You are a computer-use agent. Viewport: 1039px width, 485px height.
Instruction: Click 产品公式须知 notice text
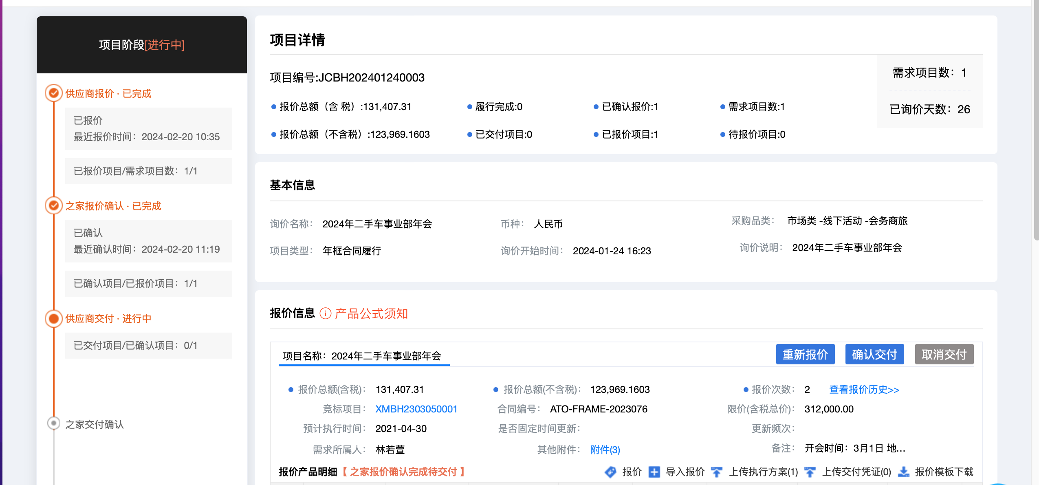371,313
